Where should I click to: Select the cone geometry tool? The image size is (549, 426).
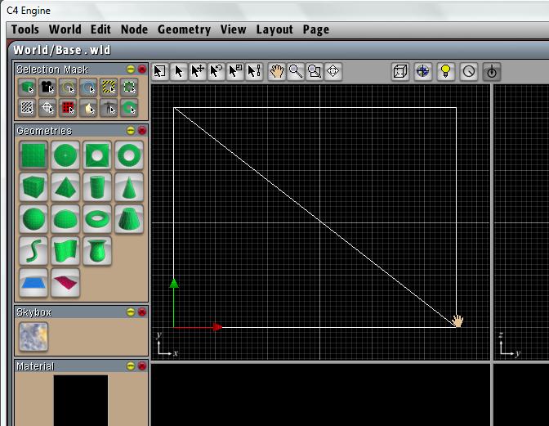[129, 186]
